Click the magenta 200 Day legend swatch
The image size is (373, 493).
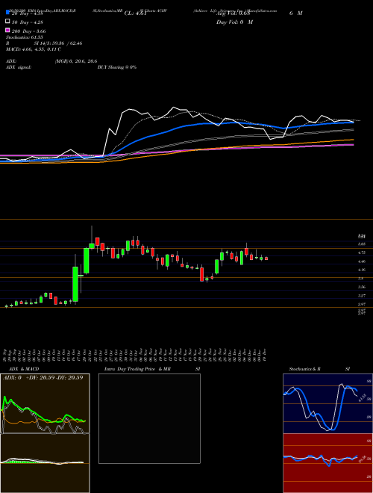(x=7, y=31)
